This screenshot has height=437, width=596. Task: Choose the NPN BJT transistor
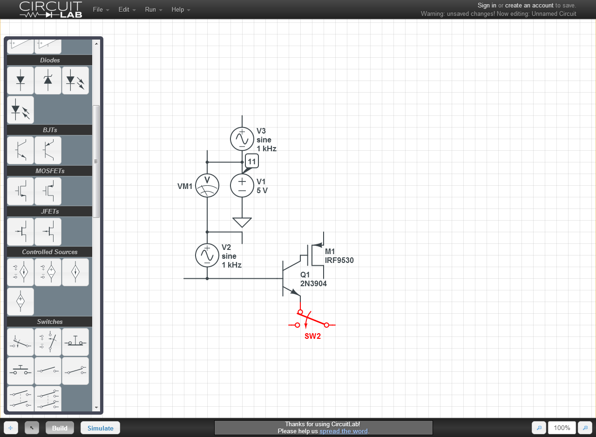coord(20,150)
